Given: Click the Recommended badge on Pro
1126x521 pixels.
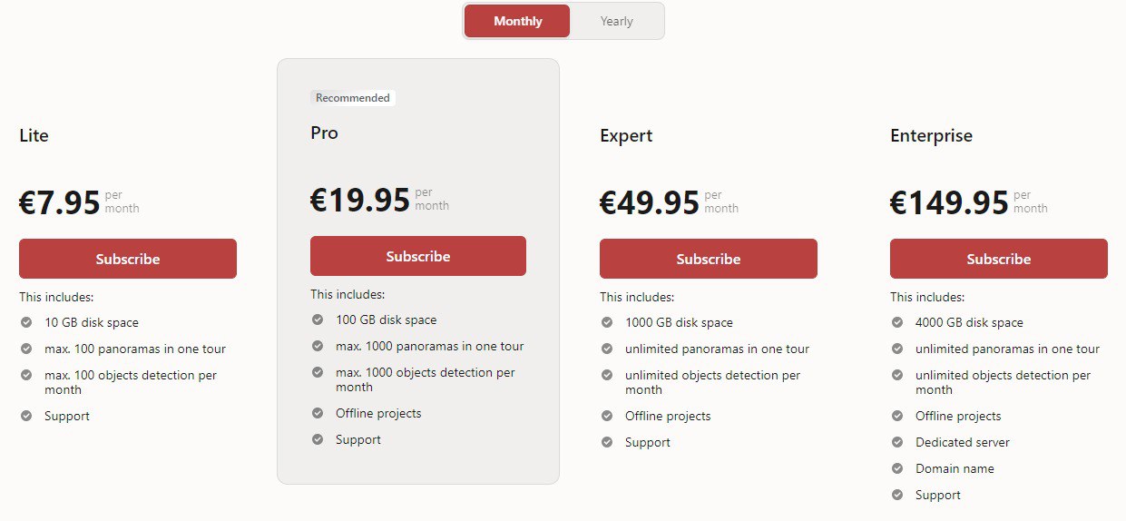Looking at the screenshot, I should [x=353, y=98].
